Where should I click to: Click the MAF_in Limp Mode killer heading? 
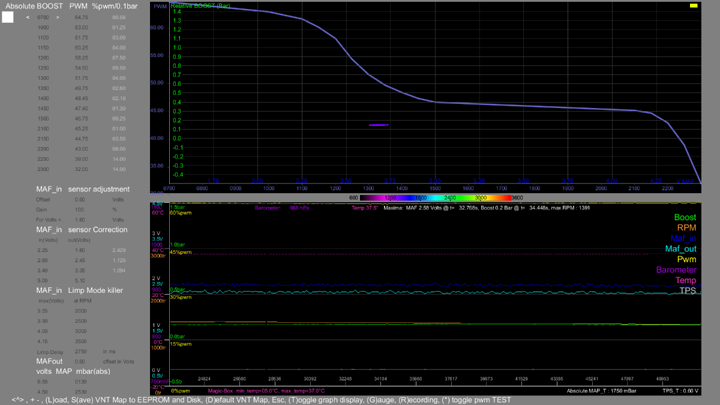[x=79, y=290]
